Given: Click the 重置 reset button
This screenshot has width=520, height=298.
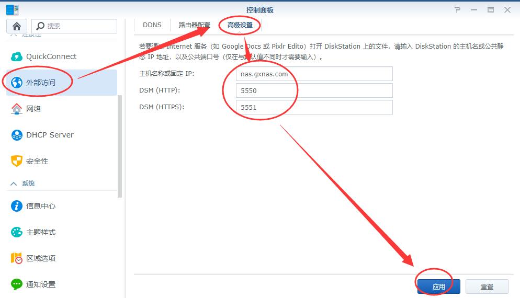Looking at the screenshot, I should click(x=487, y=286).
